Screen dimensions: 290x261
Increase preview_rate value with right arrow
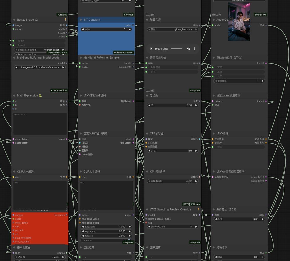[x=196, y=227]
